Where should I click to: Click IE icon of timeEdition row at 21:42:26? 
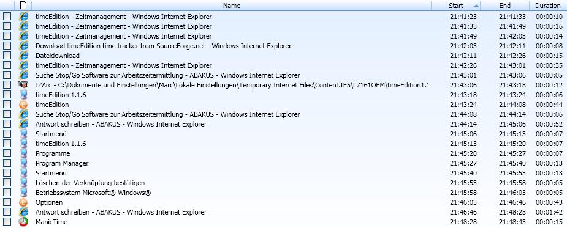click(x=23, y=65)
